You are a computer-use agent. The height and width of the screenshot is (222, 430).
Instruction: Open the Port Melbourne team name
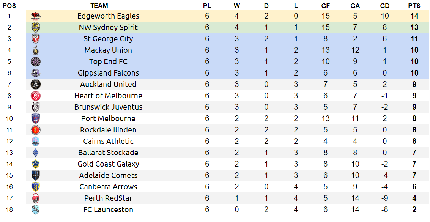click(x=108, y=118)
